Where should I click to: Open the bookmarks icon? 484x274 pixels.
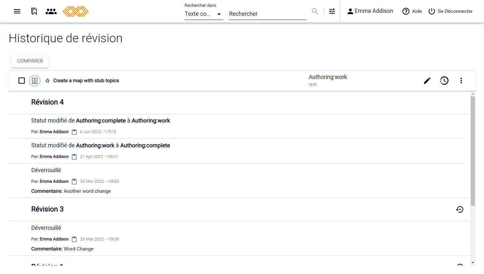(x=34, y=11)
